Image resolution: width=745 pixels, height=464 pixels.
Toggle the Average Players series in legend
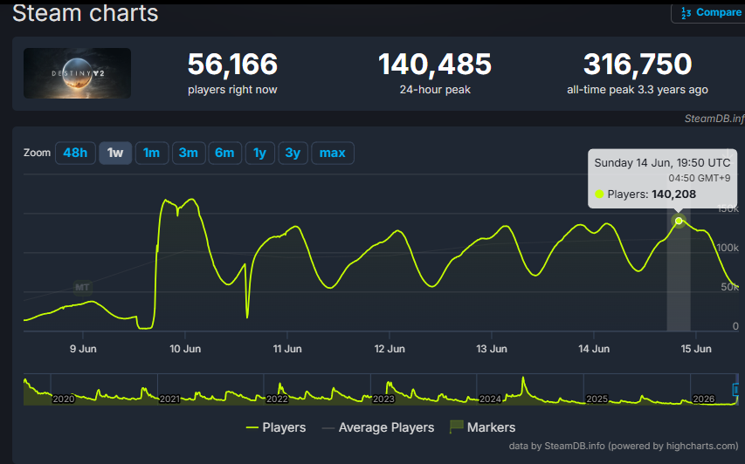pyautogui.click(x=377, y=427)
